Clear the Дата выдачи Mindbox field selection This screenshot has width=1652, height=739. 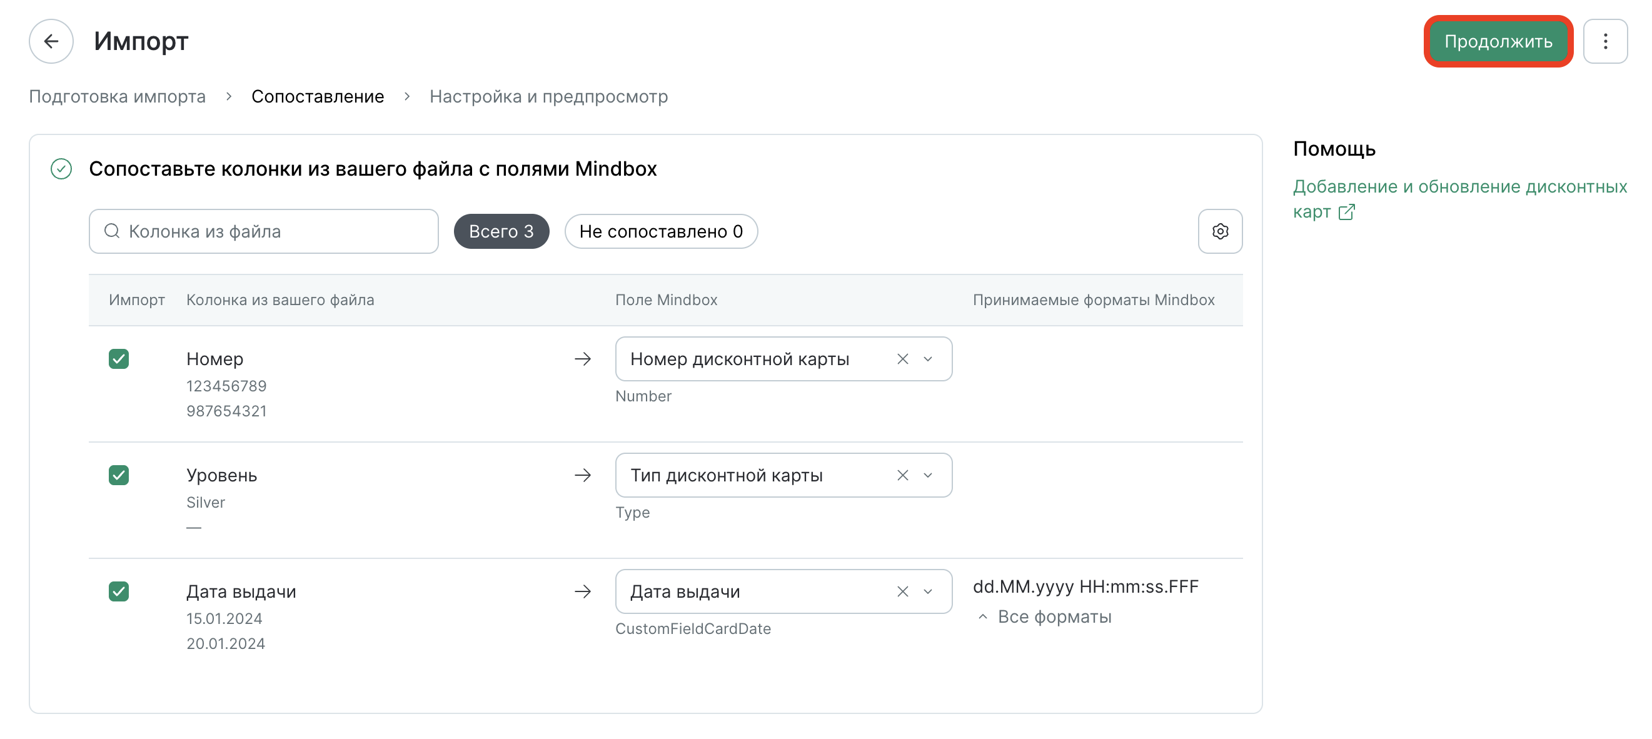[902, 591]
